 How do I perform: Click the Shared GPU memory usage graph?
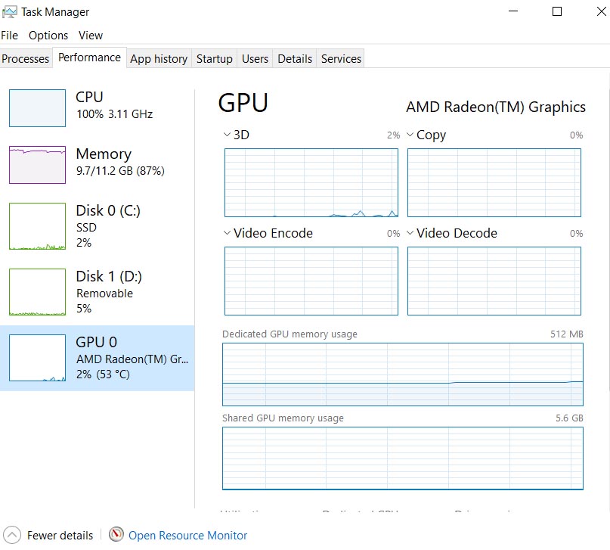pyautogui.click(x=403, y=458)
